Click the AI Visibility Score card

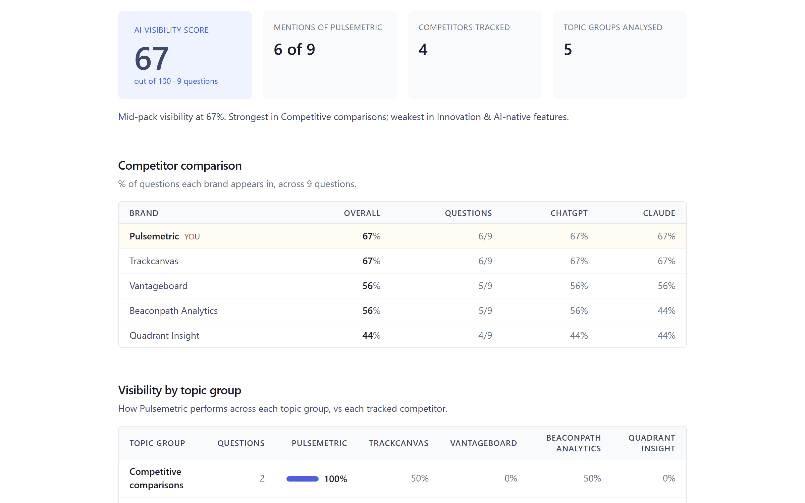coord(185,55)
